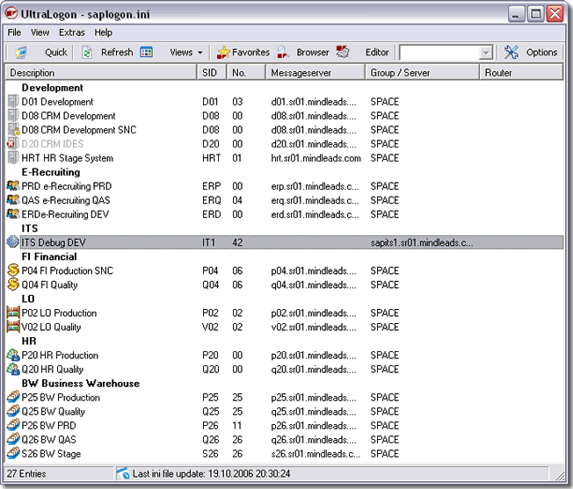Open the Help menu
This screenshot has height=489, width=573.
click(x=103, y=32)
